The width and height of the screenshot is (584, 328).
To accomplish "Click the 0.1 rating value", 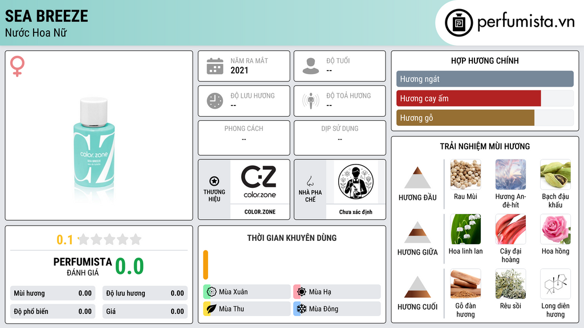I will tap(64, 240).
